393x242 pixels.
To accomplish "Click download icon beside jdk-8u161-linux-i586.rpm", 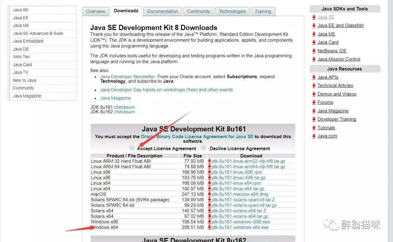I will click(x=209, y=172).
